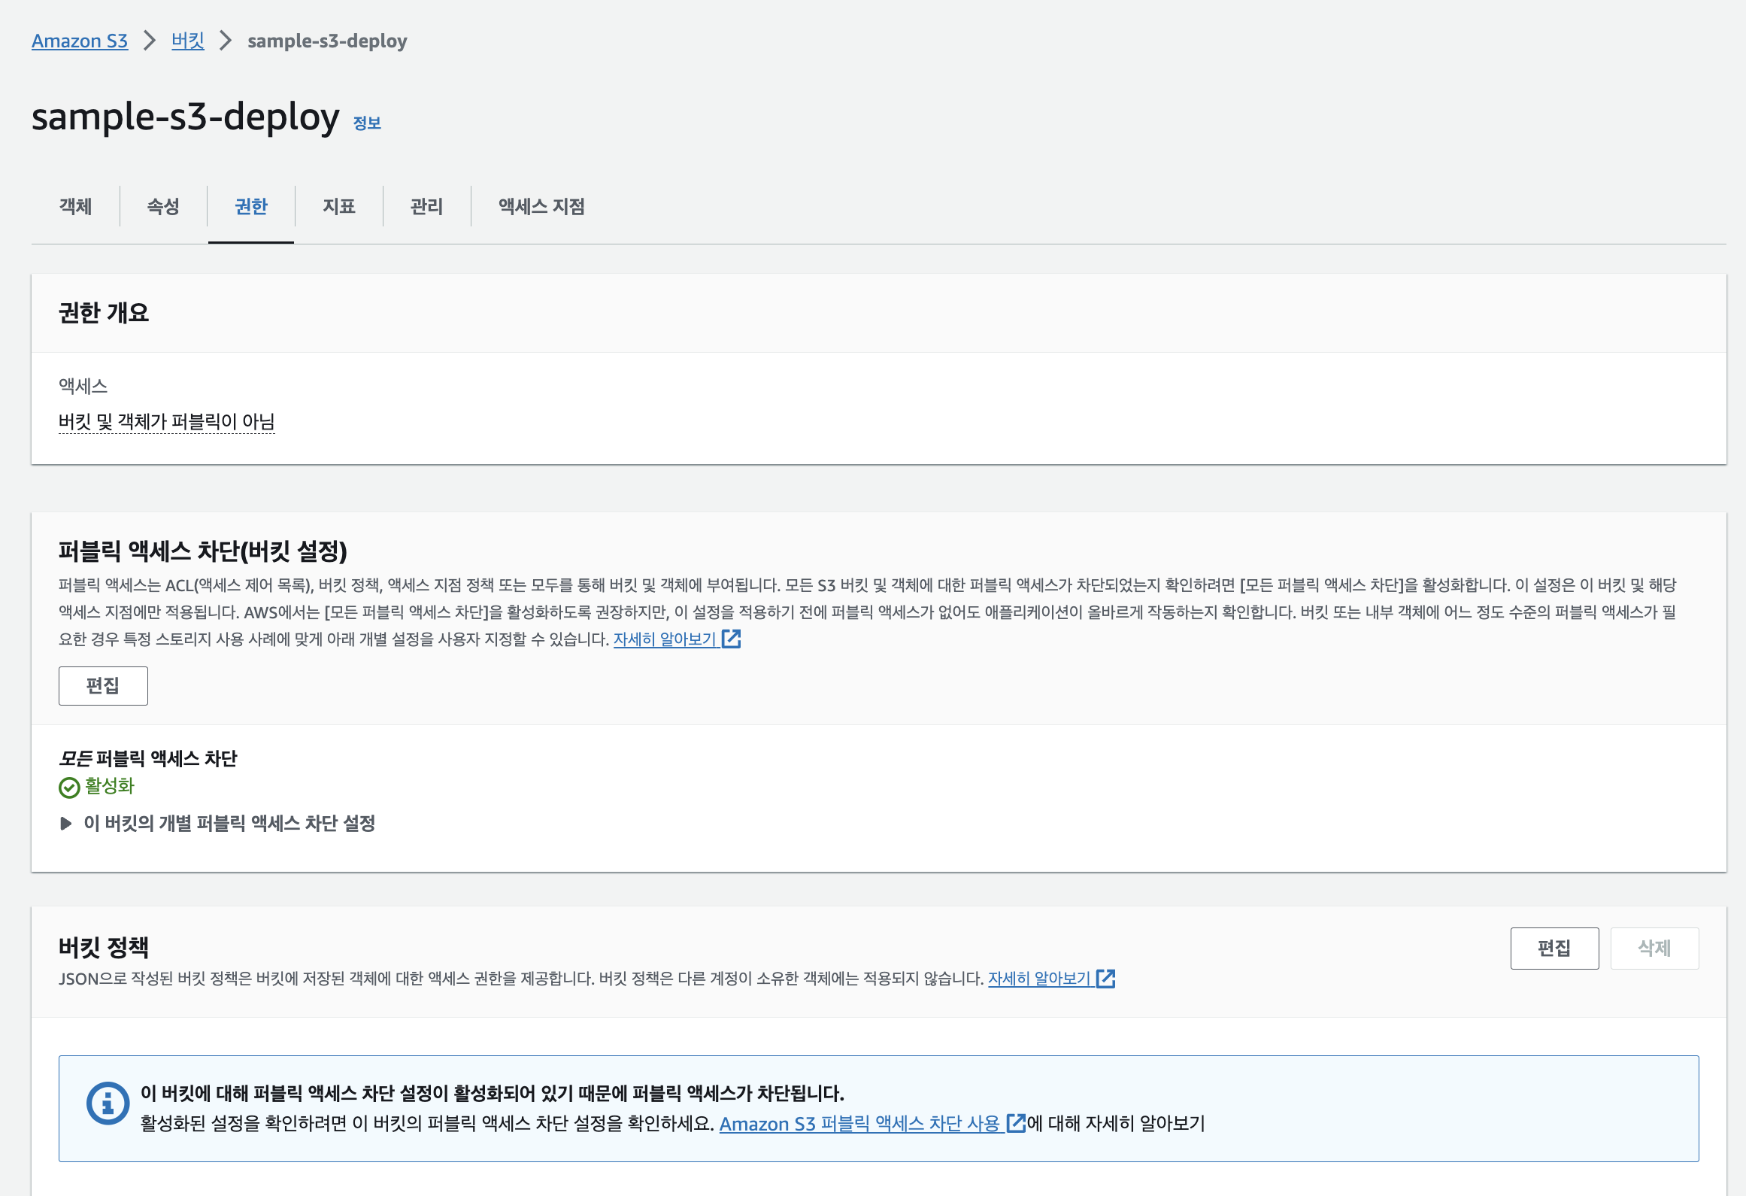Click the underlined '버킷 및 객체가 퍼블릭이 아님' access status
This screenshot has width=1746, height=1196.
167,422
